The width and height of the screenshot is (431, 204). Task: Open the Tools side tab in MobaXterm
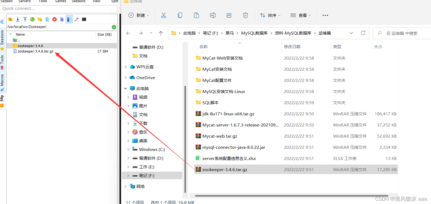point(2,62)
